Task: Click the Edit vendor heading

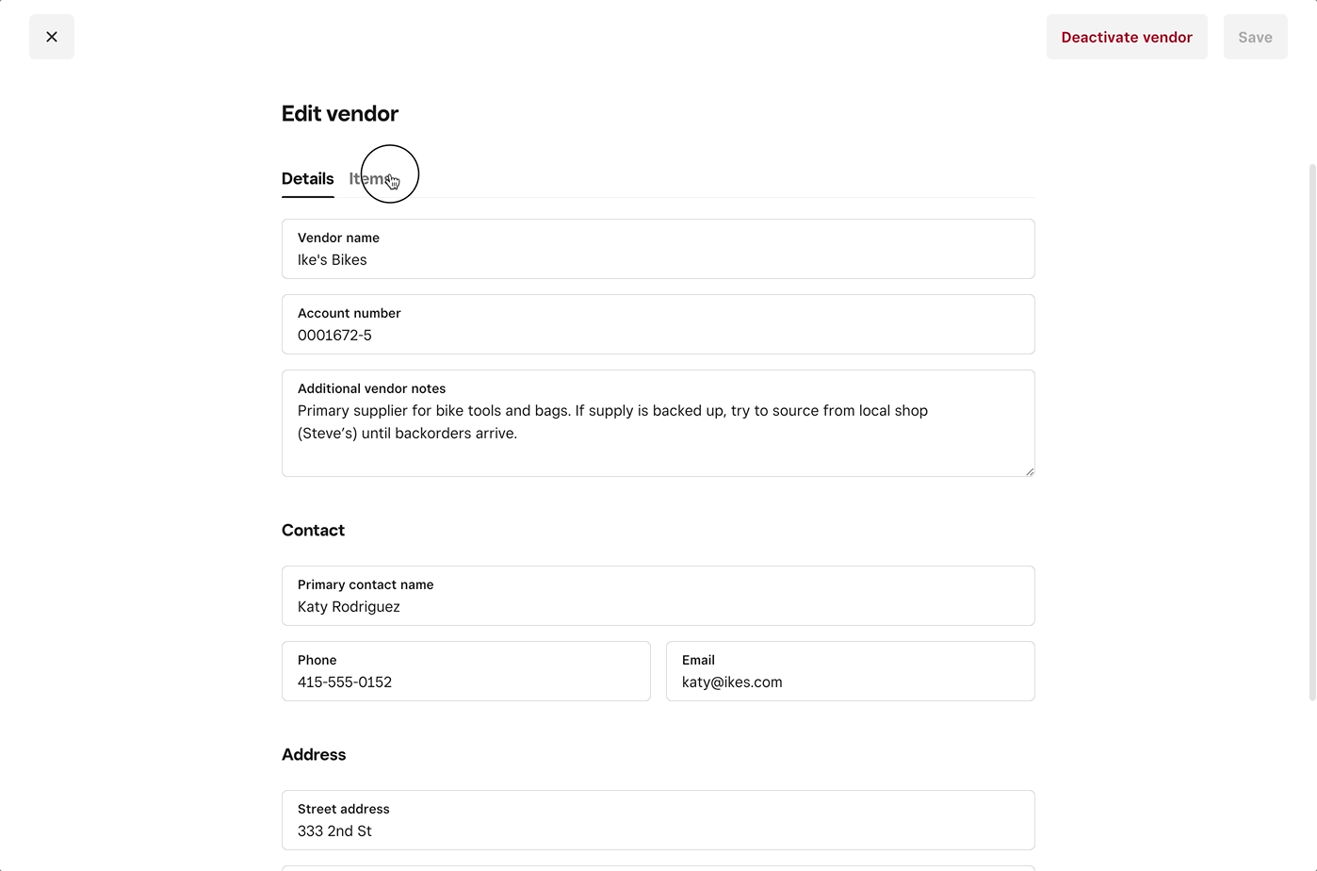Action: (339, 113)
